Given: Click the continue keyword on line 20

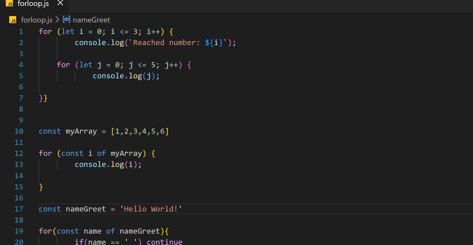Looking at the screenshot, I should [x=165, y=242].
